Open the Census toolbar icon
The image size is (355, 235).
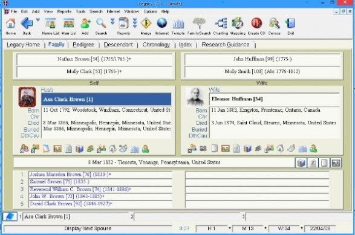click(x=274, y=24)
